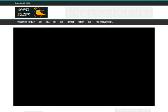Open the Soccer section
The width and height of the screenshot is (168, 112).
click(x=71, y=22)
